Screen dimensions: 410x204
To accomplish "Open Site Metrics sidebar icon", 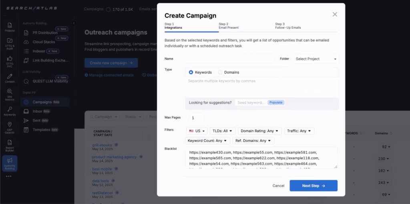I will click(x=10, y=94).
